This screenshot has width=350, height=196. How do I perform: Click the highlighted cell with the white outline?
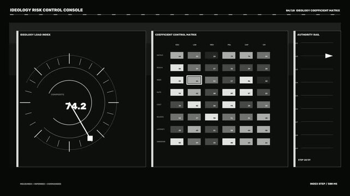coord(194,80)
